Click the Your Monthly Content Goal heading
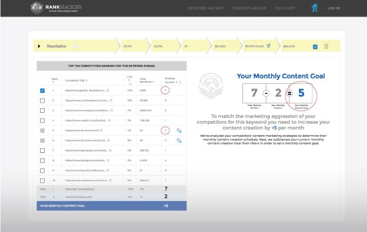Screen dimensions: 367x232 [281, 76]
